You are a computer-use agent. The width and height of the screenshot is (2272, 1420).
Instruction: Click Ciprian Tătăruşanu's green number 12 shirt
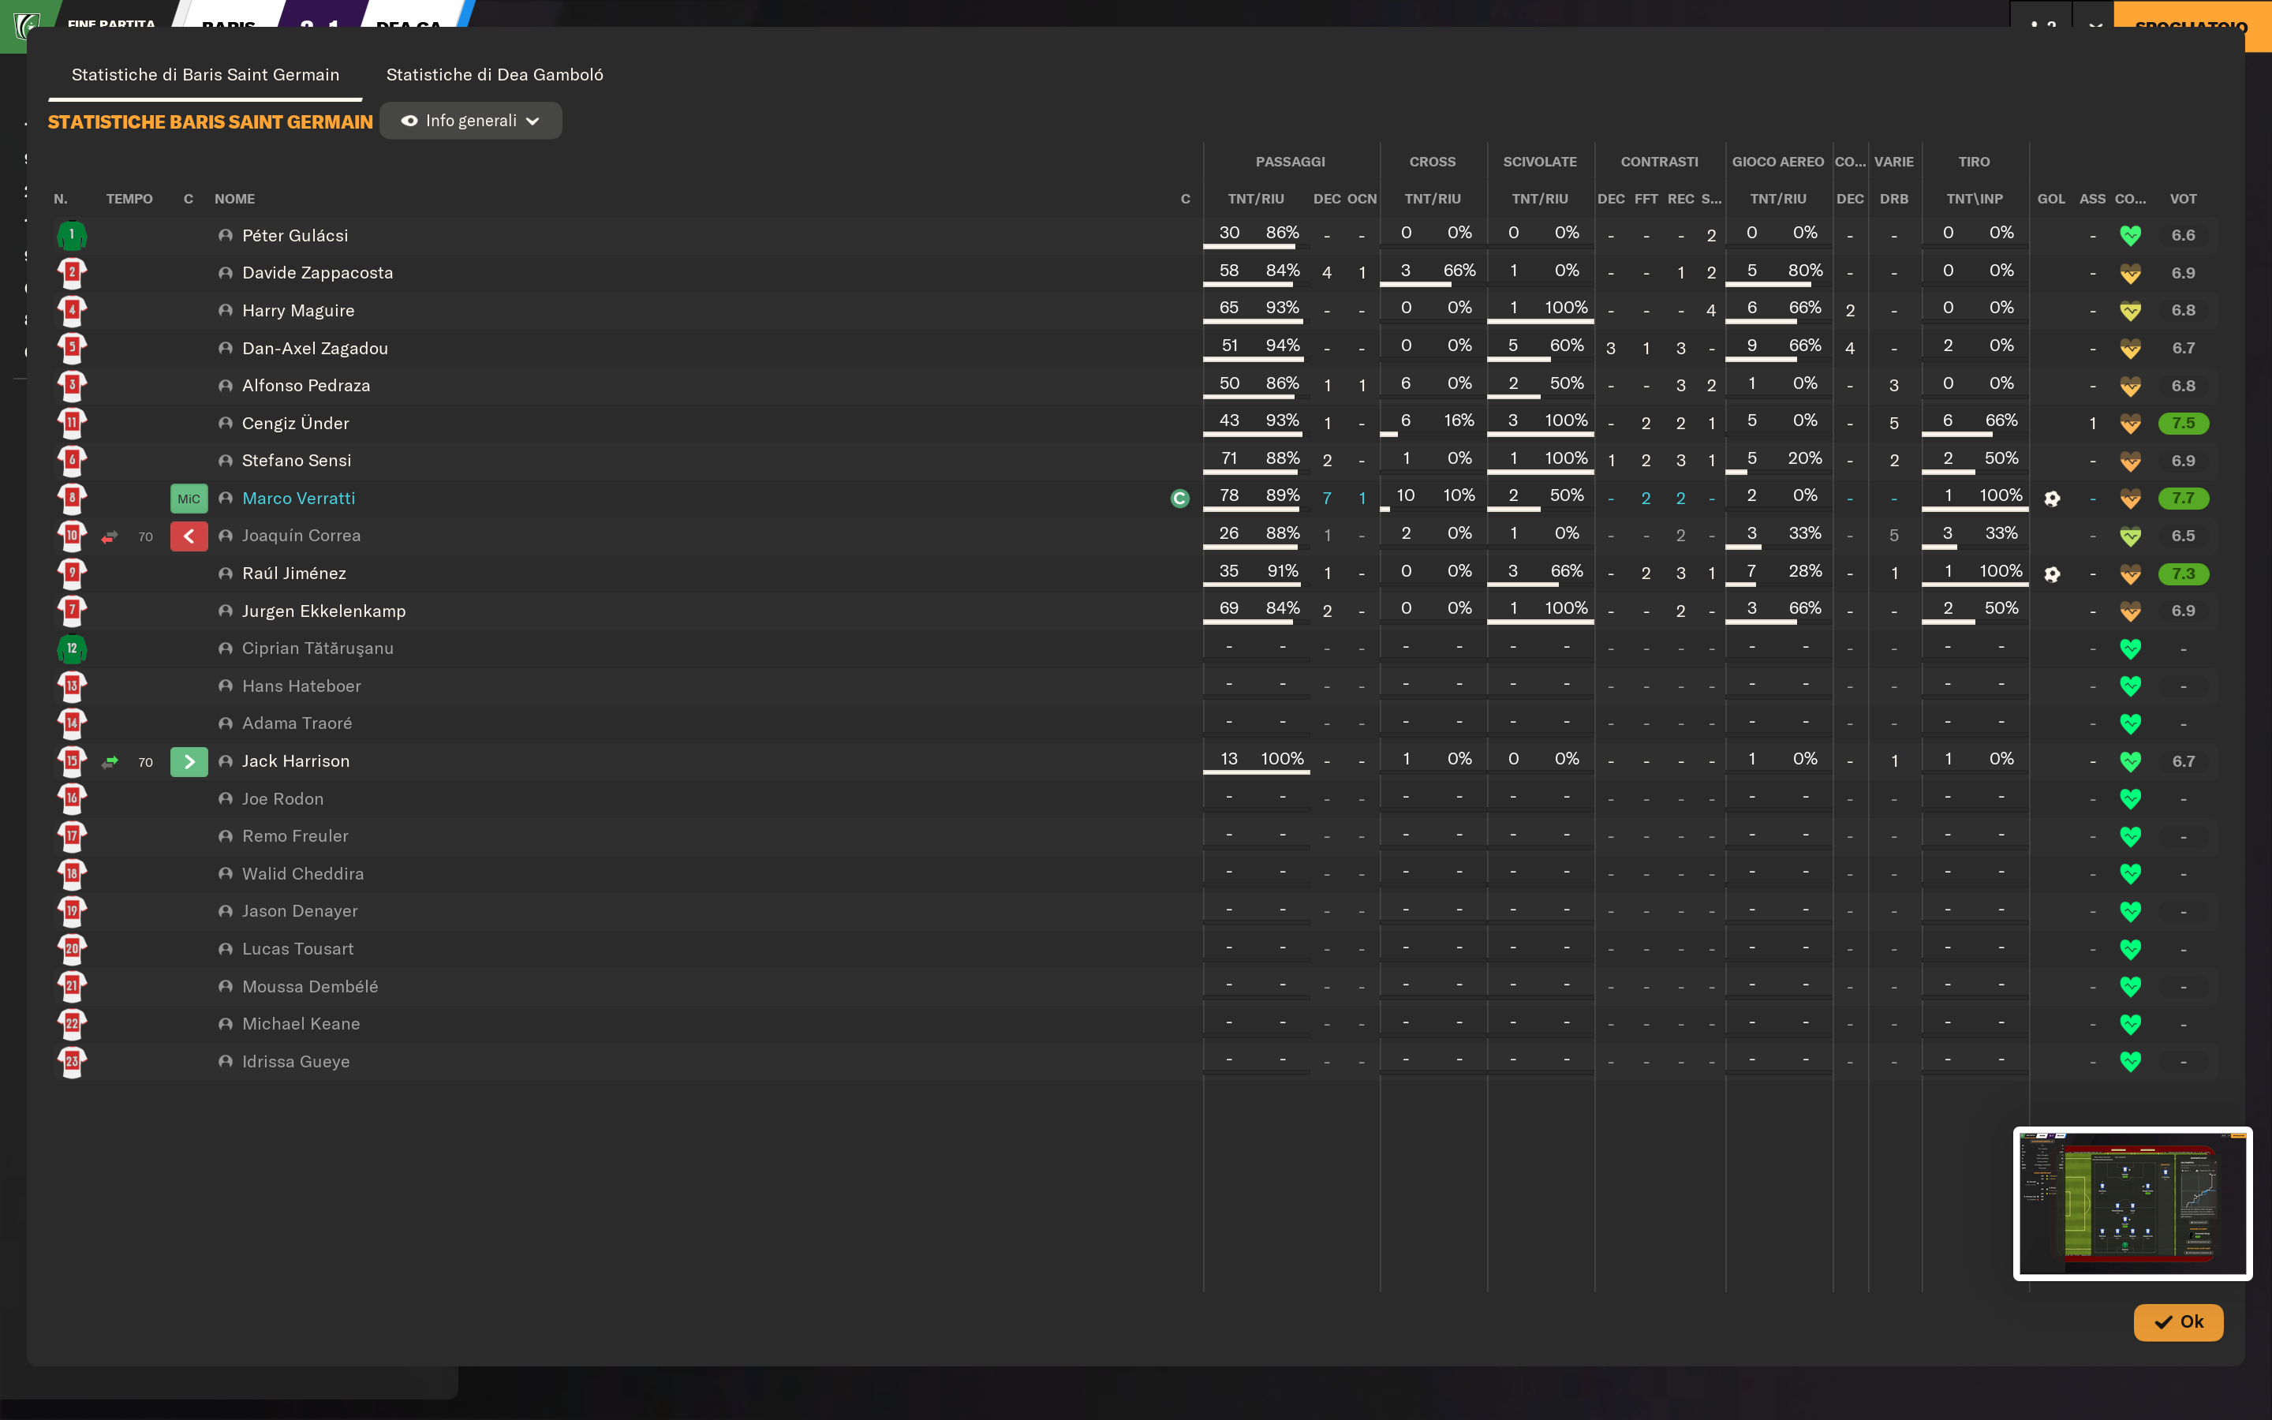click(73, 648)
